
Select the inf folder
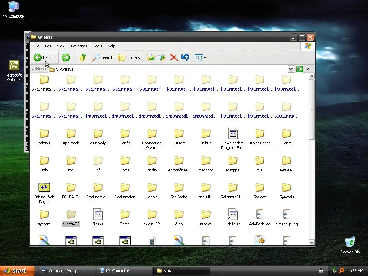coord(98,164)
